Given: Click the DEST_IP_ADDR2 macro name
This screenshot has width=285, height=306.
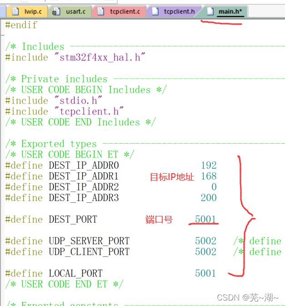Looking at the screenshot, I should [x=84, y=187].
